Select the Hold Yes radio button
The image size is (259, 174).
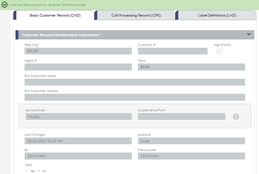26,171
